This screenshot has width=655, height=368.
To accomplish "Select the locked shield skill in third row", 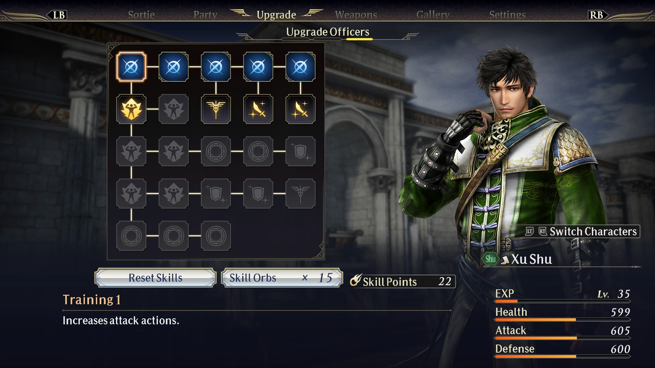I will [x=301, y=151].
